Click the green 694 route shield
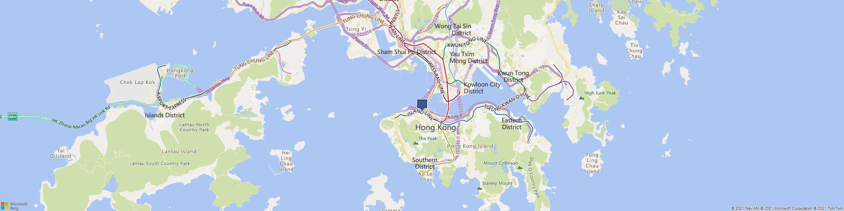 pos(13,117)
